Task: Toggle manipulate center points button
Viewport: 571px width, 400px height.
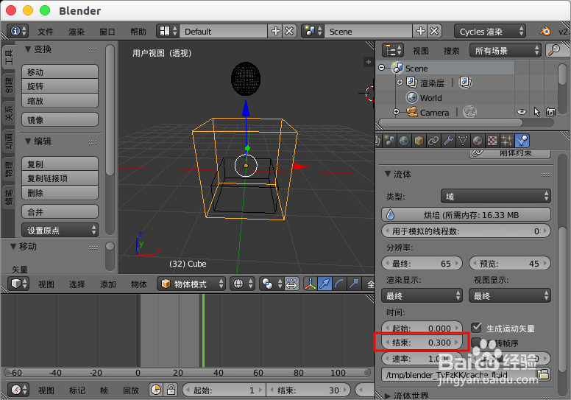Action: [x=291, y=284]
